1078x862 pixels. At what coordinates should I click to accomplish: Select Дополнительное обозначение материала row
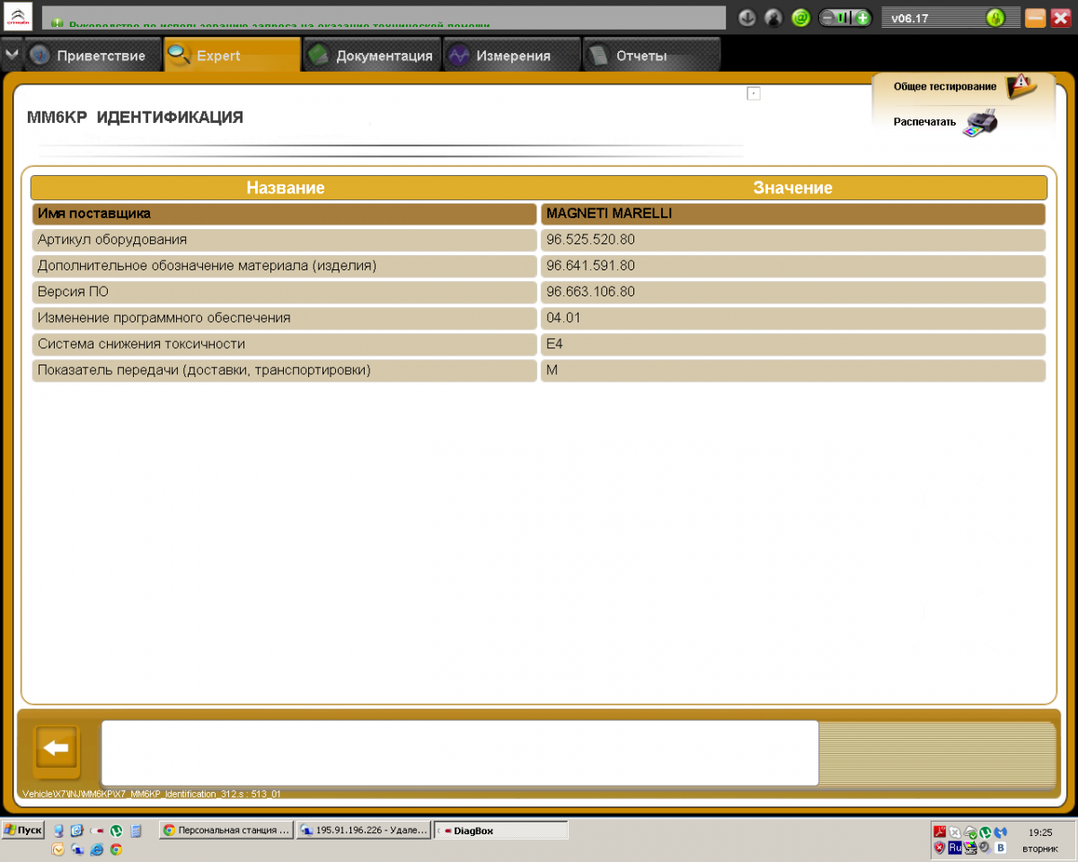click(285, 266)
